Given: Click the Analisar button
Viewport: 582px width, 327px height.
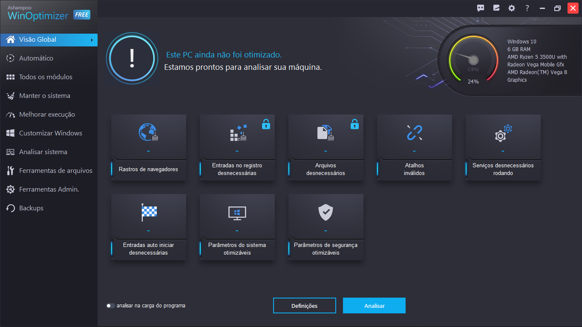Looking at the screenshot, I should point(374,306).
